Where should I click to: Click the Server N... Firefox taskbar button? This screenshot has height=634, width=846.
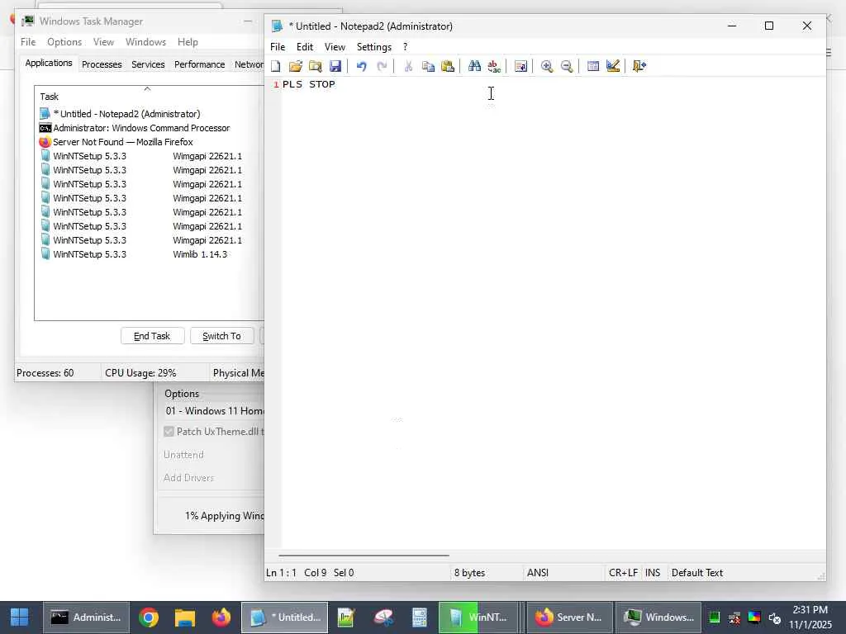coord(569,617)
